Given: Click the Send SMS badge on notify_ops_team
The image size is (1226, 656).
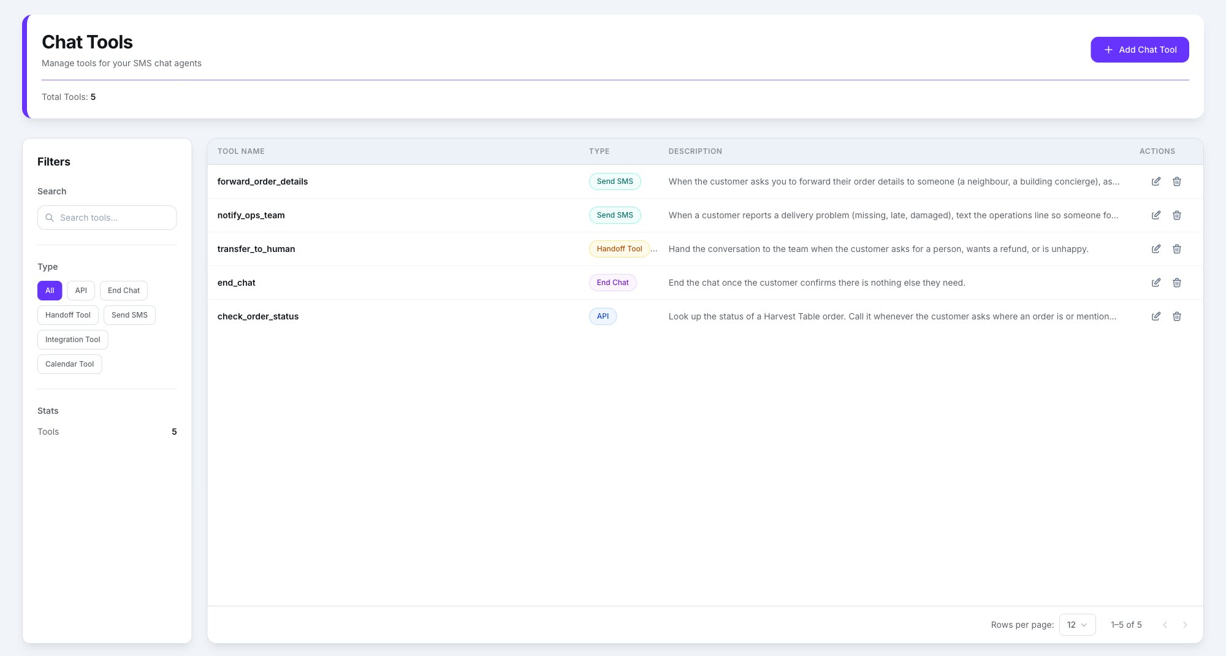Looking at the screenshot, I should pos(615,215).
